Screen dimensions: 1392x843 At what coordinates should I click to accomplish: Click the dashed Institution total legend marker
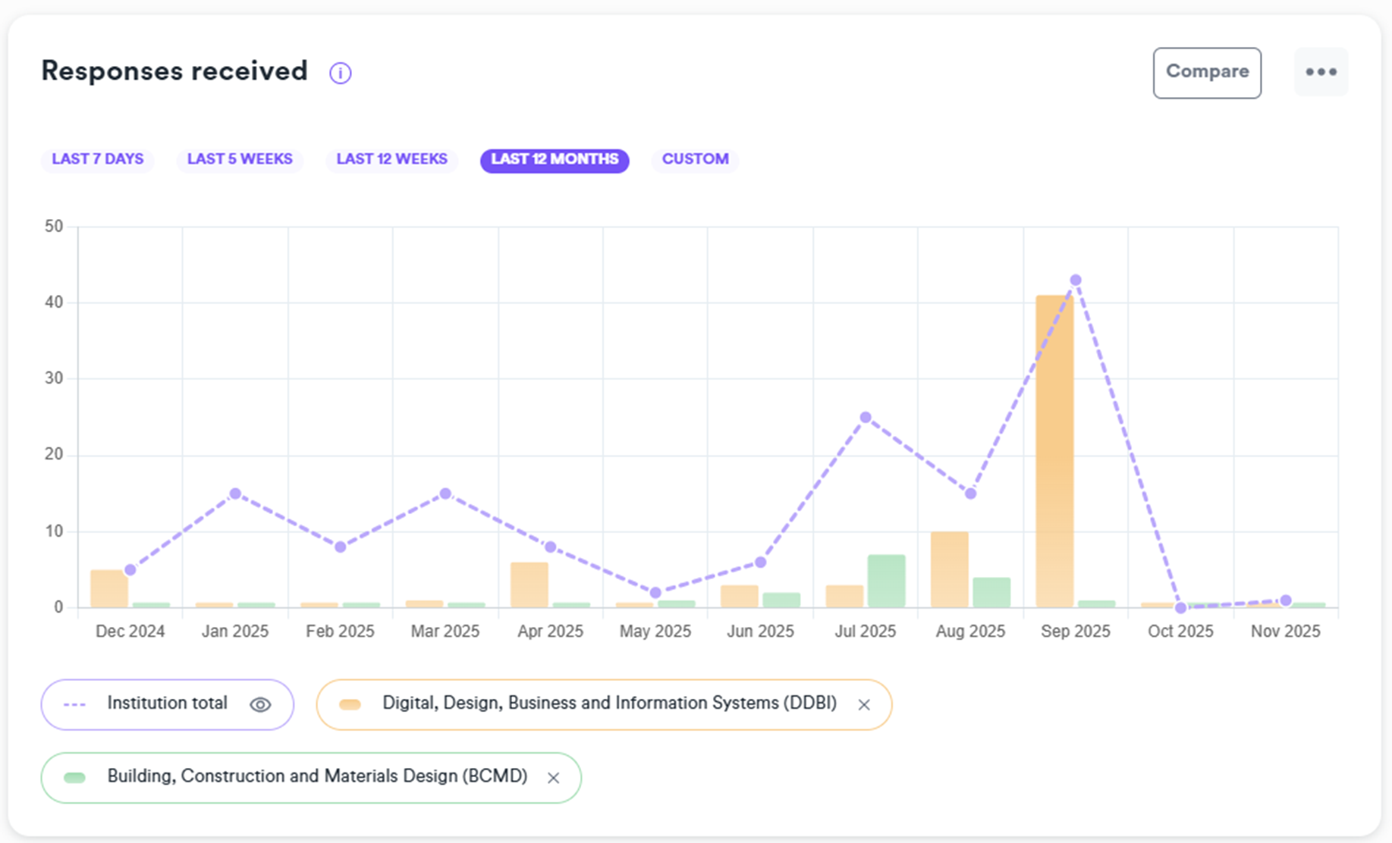[75, 704]
